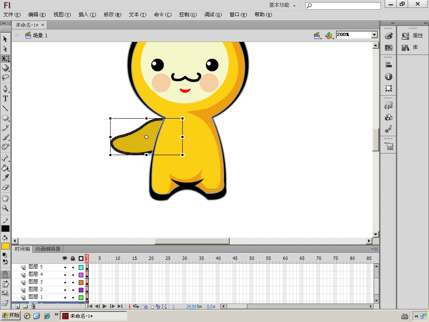Open the Code Snippets panel icon
The height and width of the screenshot is (322, 429).
388,105
